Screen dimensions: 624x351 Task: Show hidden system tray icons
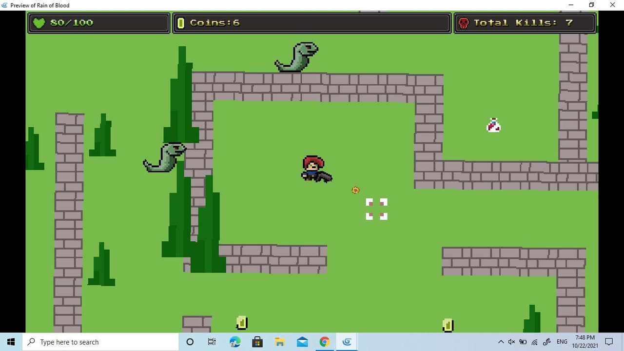coord(501,342)
